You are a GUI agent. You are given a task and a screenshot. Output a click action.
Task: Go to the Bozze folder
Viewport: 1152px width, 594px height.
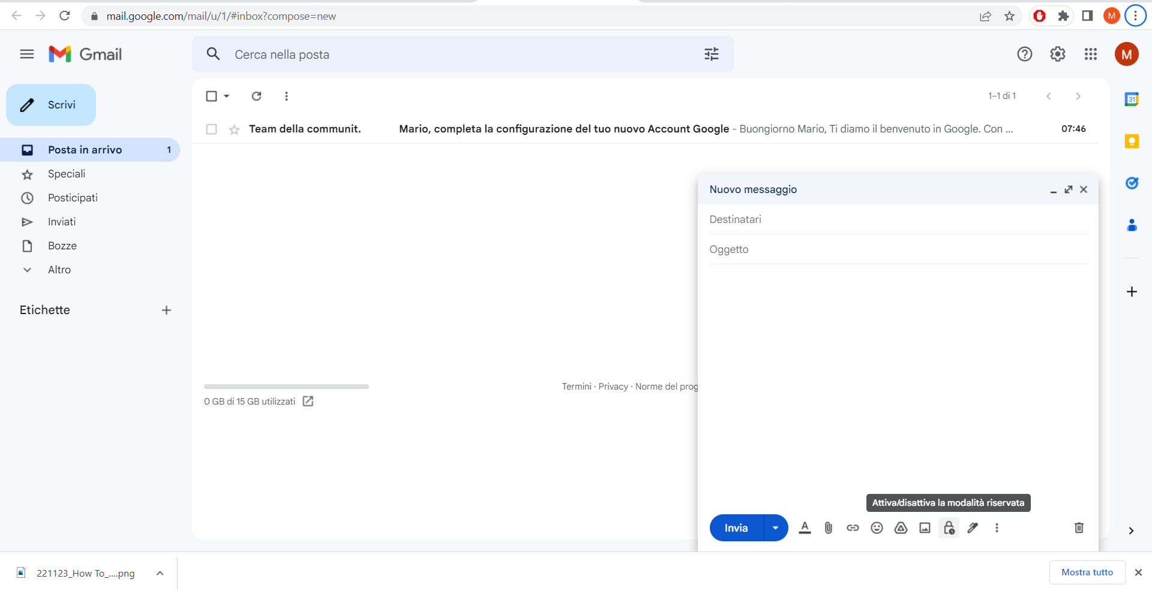click(x=62, y=246)
